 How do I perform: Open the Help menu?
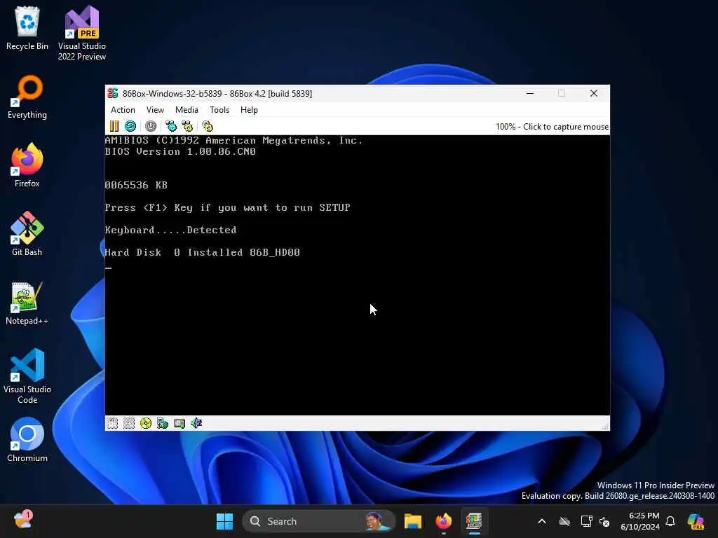249,110
